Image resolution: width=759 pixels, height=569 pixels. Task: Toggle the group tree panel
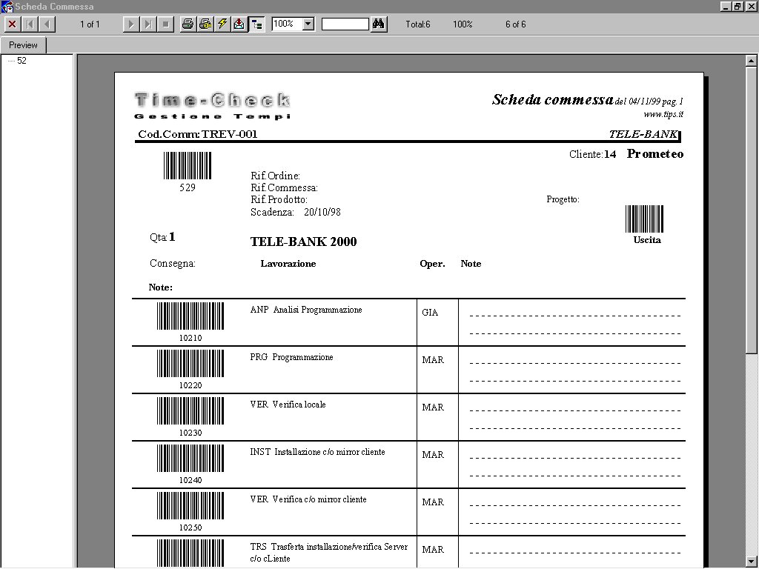(x=257, y=24)
